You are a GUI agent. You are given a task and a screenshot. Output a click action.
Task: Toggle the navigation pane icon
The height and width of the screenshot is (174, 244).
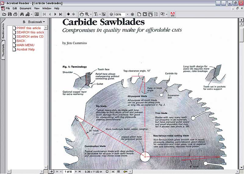point(37,14)
